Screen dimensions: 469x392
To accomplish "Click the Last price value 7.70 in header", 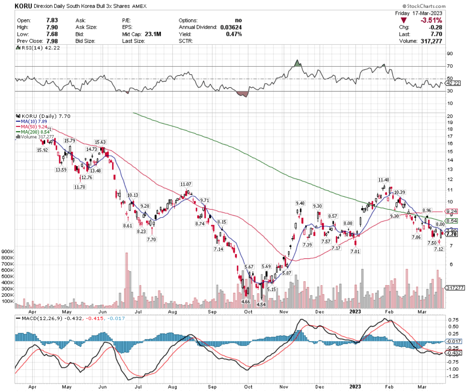I will [x=436, y=34].
